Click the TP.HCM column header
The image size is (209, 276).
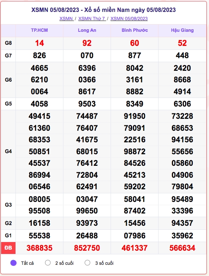click(39, 30)
